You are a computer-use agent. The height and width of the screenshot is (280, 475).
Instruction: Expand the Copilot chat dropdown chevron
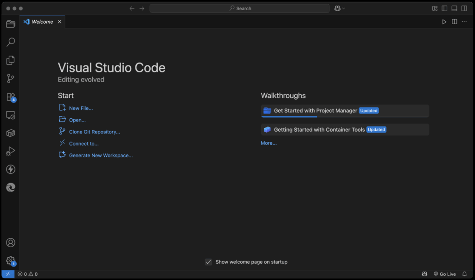pos(344,8)
